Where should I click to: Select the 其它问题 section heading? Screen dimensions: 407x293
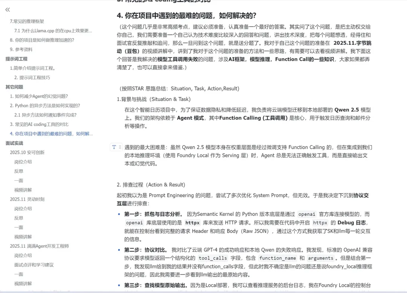(x=14, y=87)
